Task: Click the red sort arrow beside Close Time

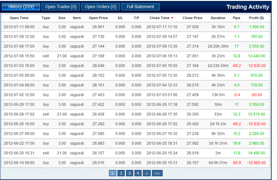Action: coord(172,18)
